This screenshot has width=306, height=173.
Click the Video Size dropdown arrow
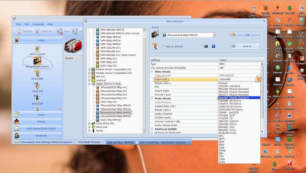[x=259, y=79]
